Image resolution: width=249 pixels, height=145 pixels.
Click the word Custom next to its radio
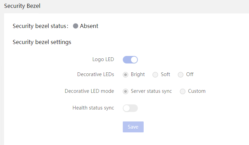tap(197, 91)
